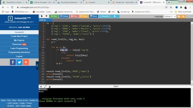The width and height of the screenshot is (193, 108).
Task: Click inside the console output area
Action: click(115, 97)
